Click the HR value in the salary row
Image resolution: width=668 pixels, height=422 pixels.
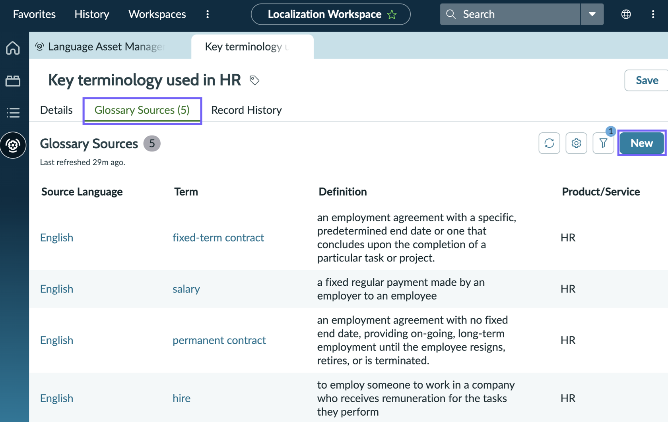[x=568, y=289]
